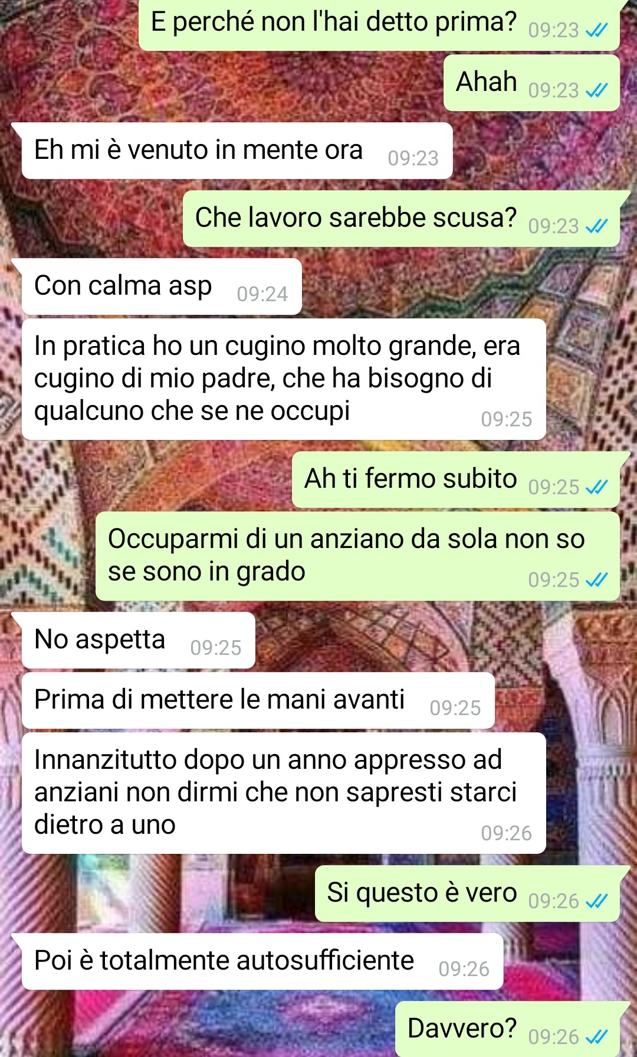The image size is (637, 1057).
Task: Select 'Prima di mettere le mani avanti' bubble
Action: tap(258, 700)
